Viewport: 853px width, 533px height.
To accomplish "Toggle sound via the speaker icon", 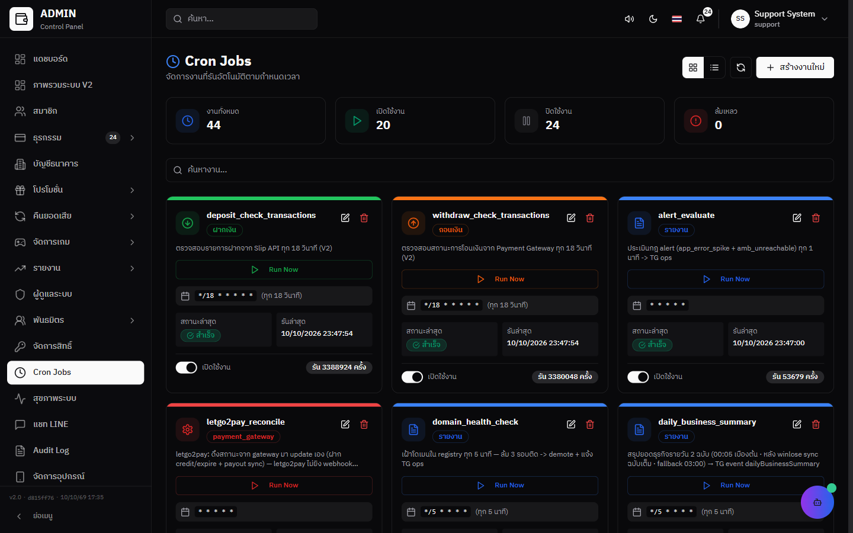I will click(629, 19).
